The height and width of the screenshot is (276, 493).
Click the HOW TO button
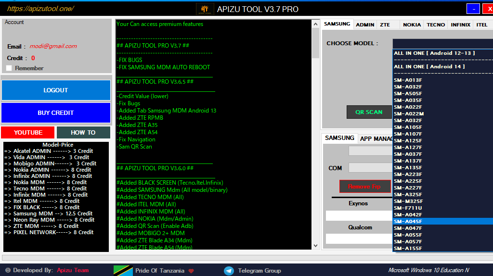83,133
